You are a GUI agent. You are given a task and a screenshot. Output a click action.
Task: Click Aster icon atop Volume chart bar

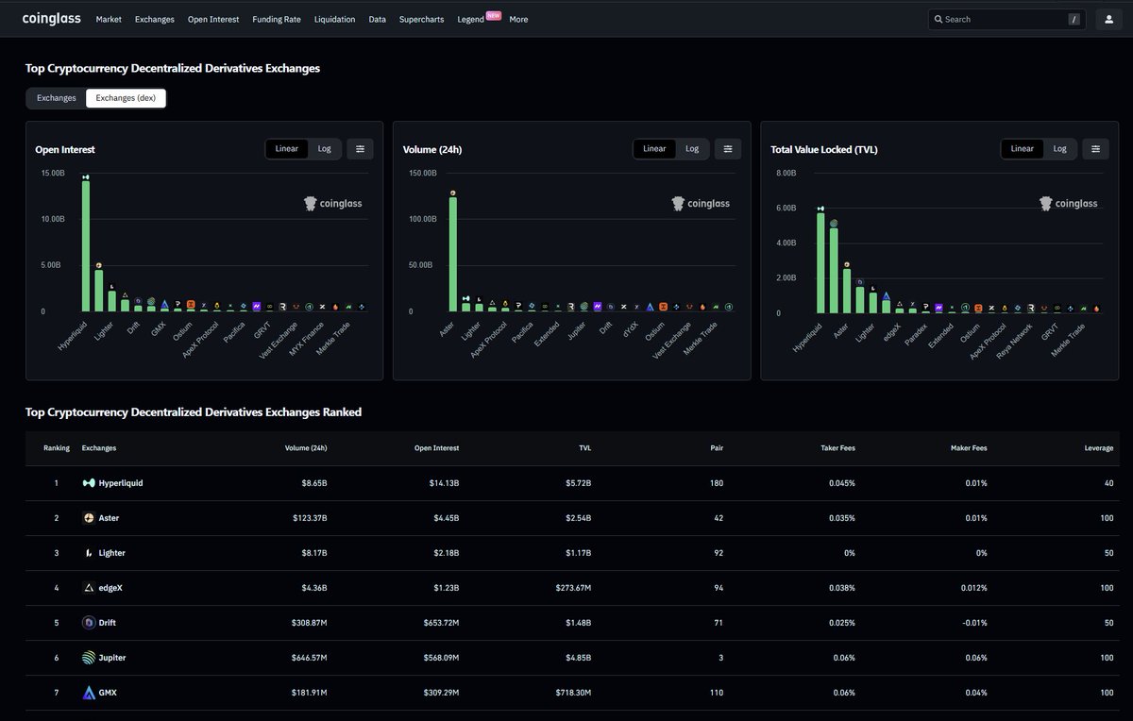[x=453, y=193]
